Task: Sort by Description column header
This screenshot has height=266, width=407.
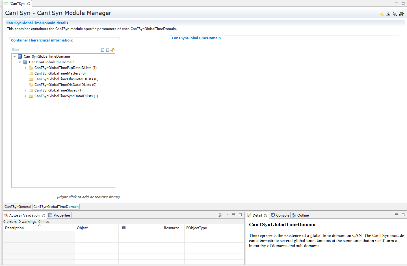Action: (15, 228)
